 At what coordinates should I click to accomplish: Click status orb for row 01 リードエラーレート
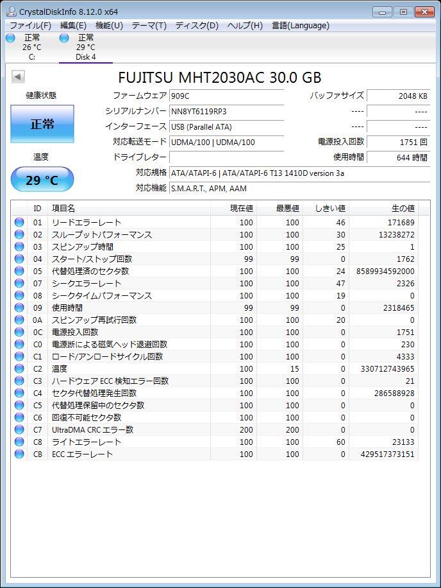click(x=19, y=222)
